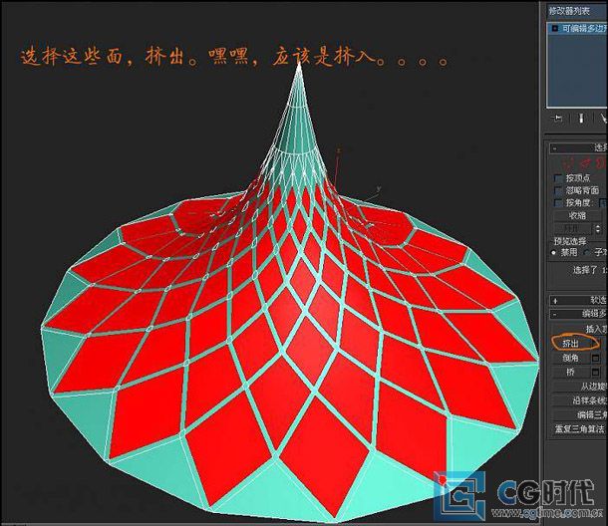The height and width of the screenshot is (526, 608).
Task: Select the red Vertex sub-object level icon
Action: click(x=569, y=162)
